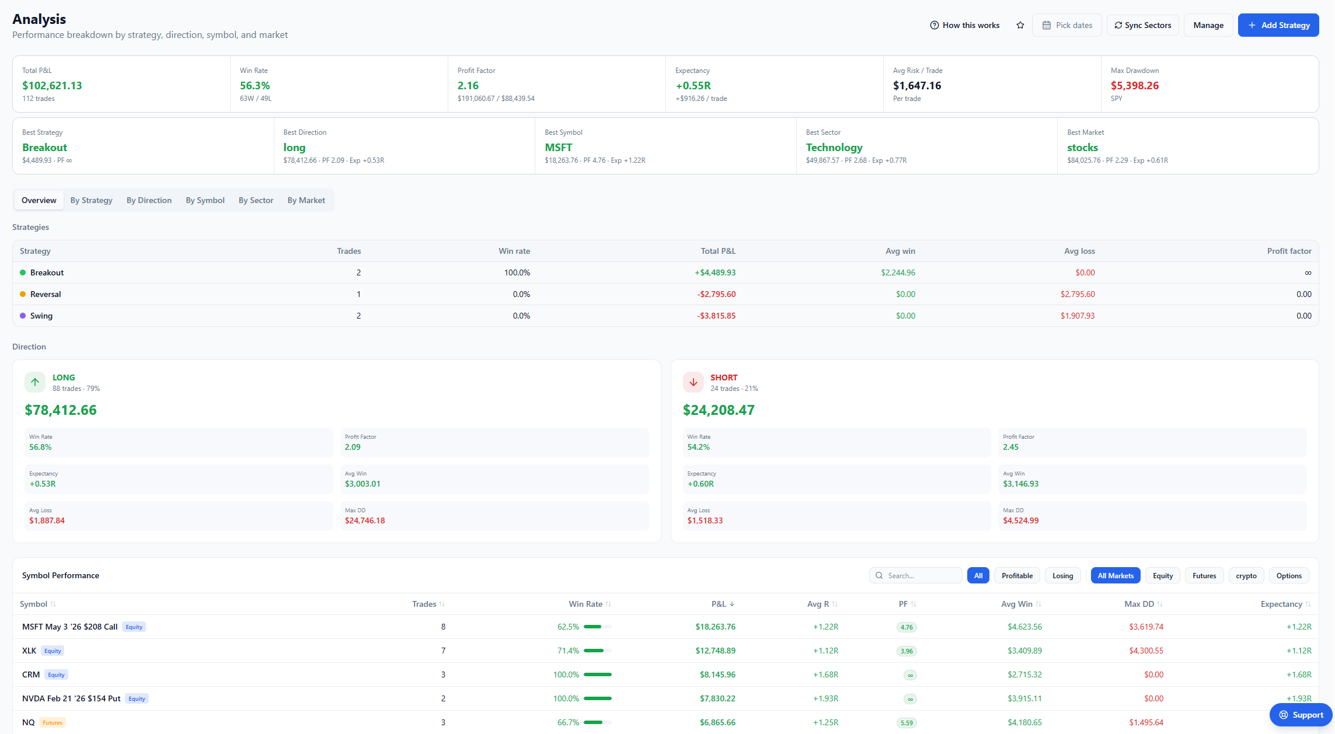The image size is (1335, 734).
Task: Select All Markets filter
Action: (x=1116, y=575)
